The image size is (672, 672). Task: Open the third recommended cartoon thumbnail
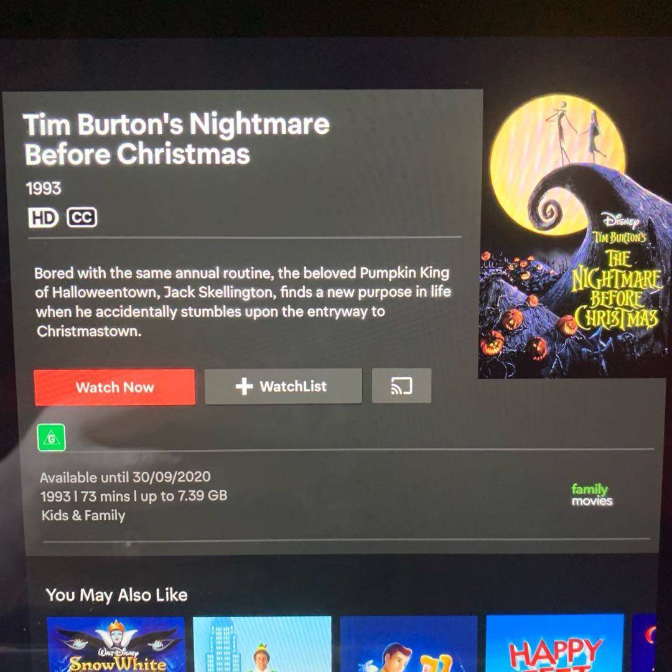(408, 644)
